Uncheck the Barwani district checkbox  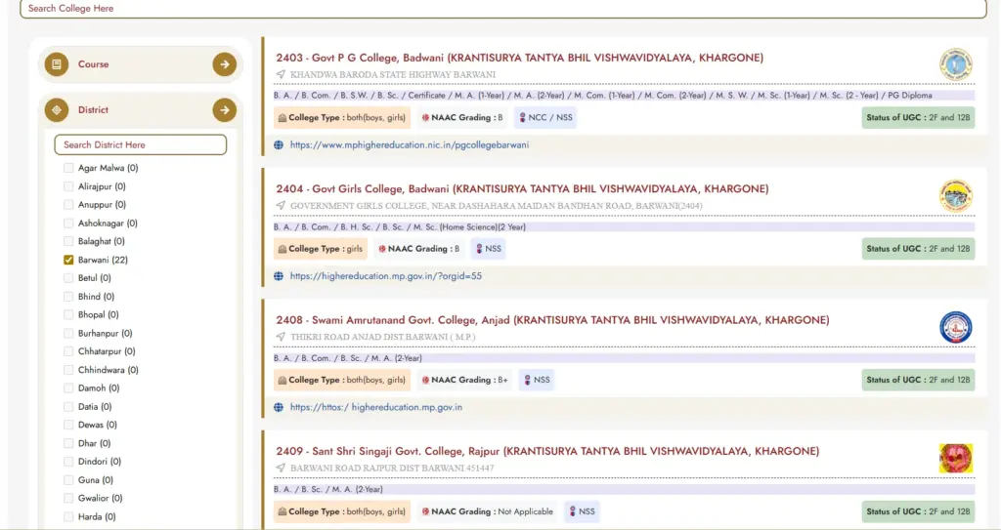(x=68, y=260)
